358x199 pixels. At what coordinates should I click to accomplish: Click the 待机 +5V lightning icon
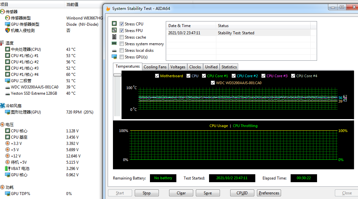8,162
